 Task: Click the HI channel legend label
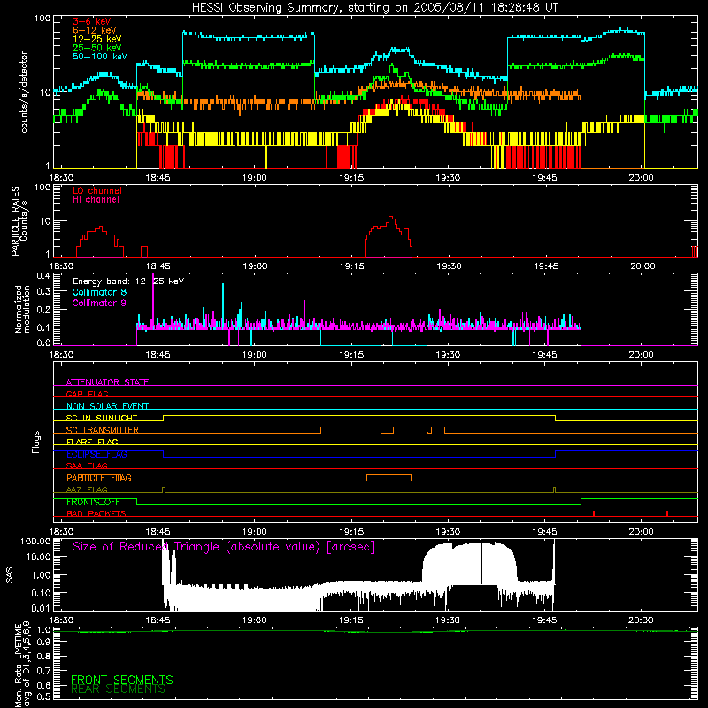[96, 199]
